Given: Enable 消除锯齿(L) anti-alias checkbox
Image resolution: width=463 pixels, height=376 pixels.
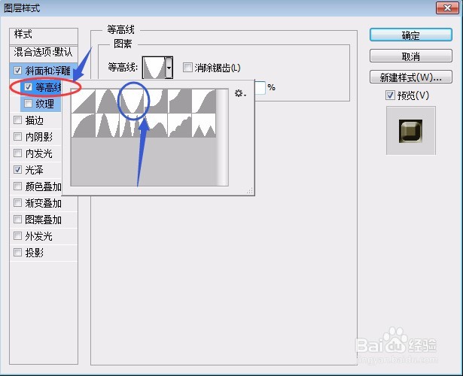Looking at the screenshot, I should pos(187,67).
